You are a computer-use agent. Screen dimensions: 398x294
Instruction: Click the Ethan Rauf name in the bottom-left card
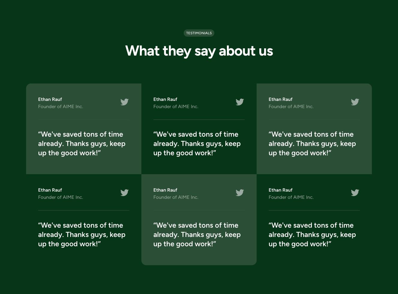[x=50, y=190]
